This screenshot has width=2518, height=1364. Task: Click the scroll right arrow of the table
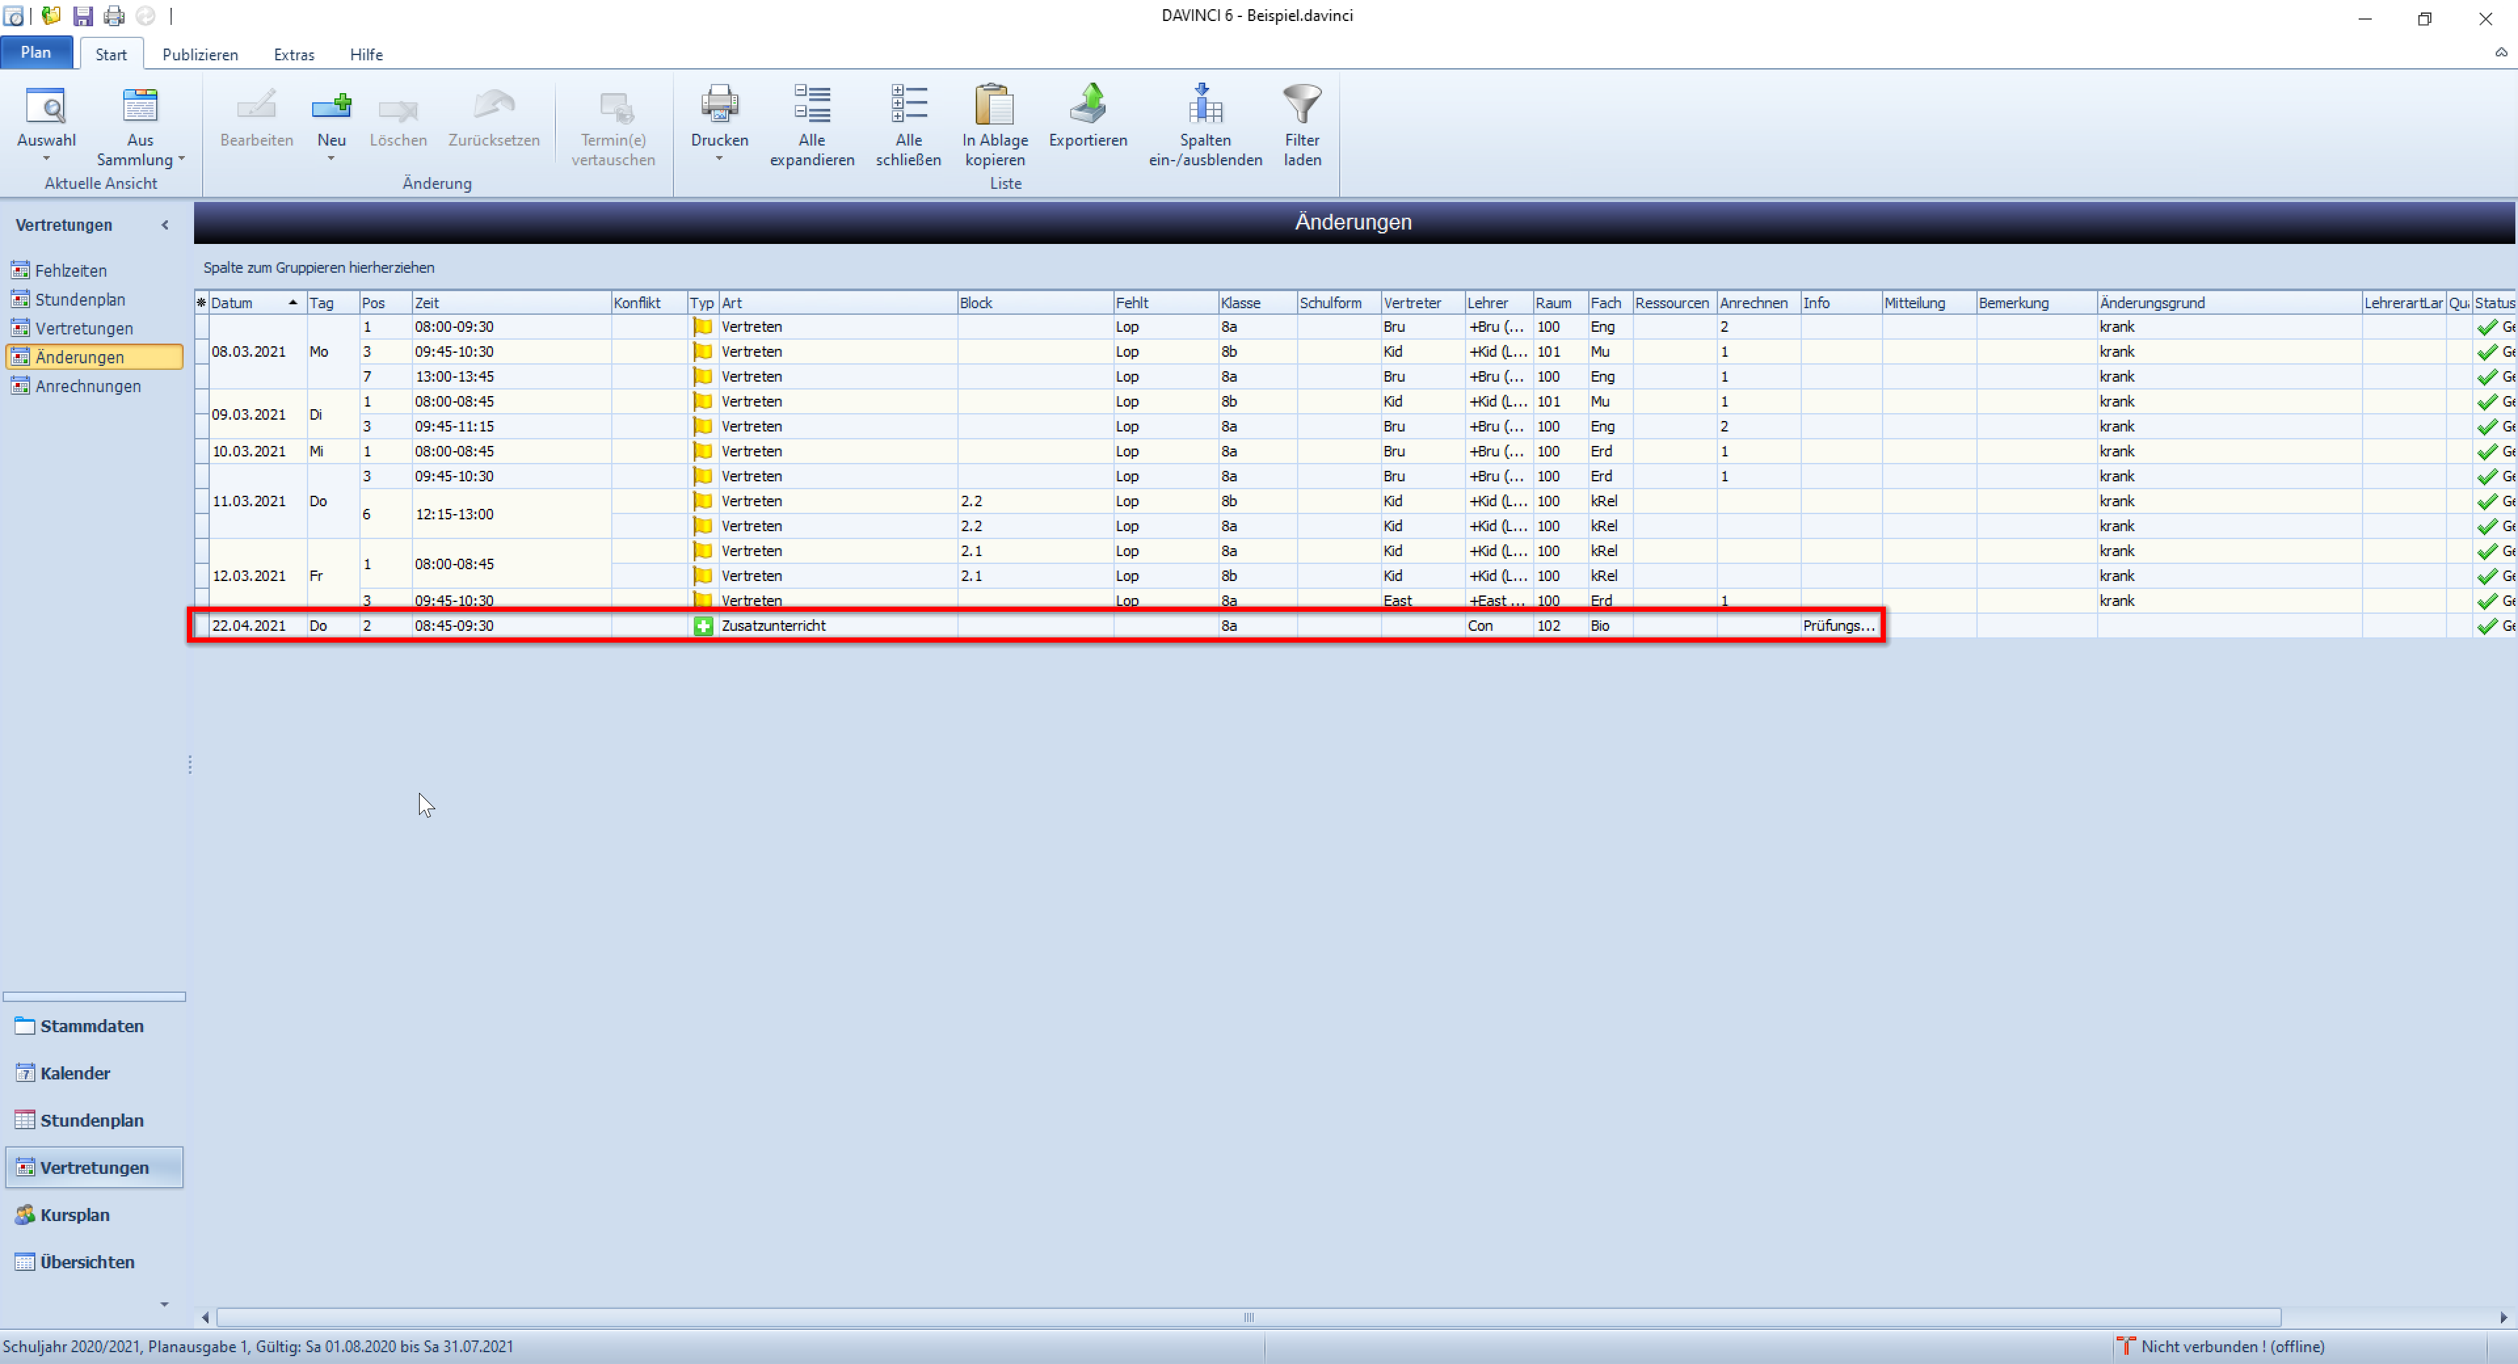(2504, 1317)
